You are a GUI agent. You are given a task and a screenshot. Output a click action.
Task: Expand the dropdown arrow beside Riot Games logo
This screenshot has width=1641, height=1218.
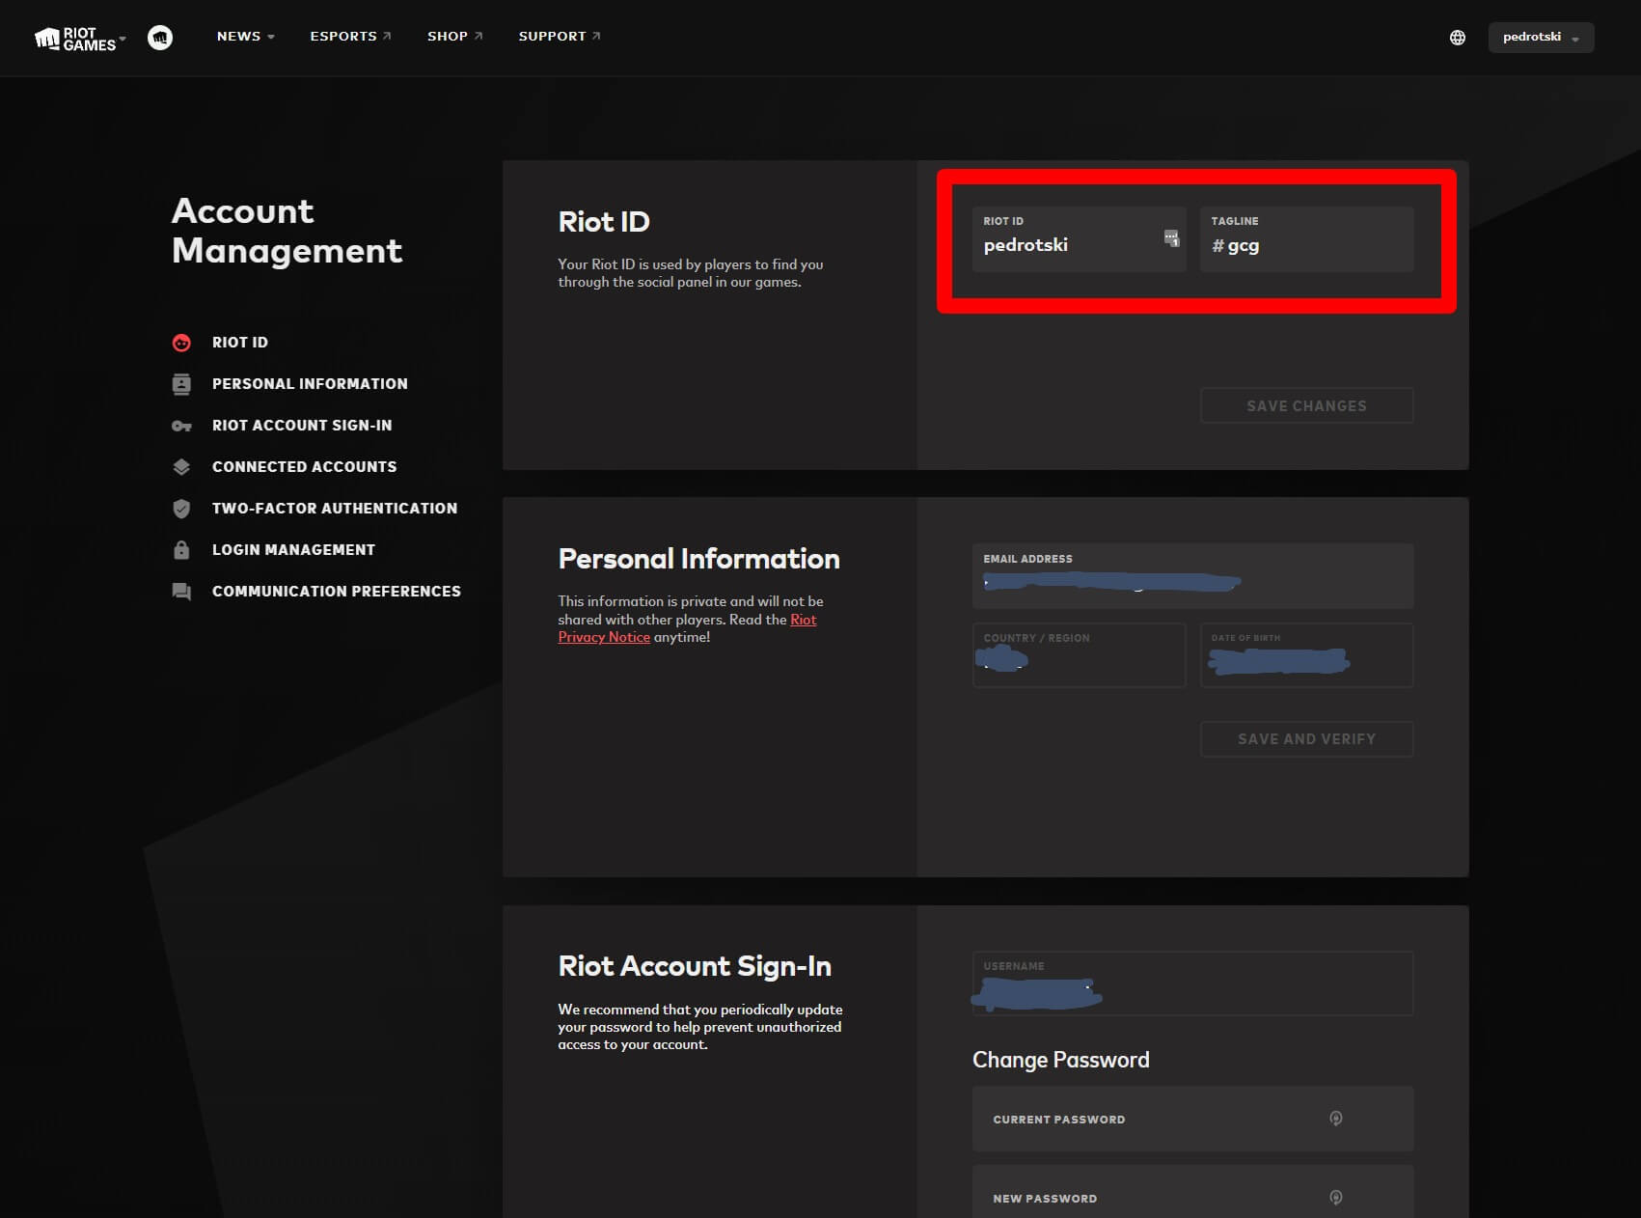[123, 38]
